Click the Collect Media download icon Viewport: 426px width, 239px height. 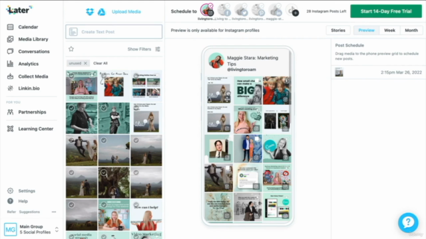pos(11,76)
